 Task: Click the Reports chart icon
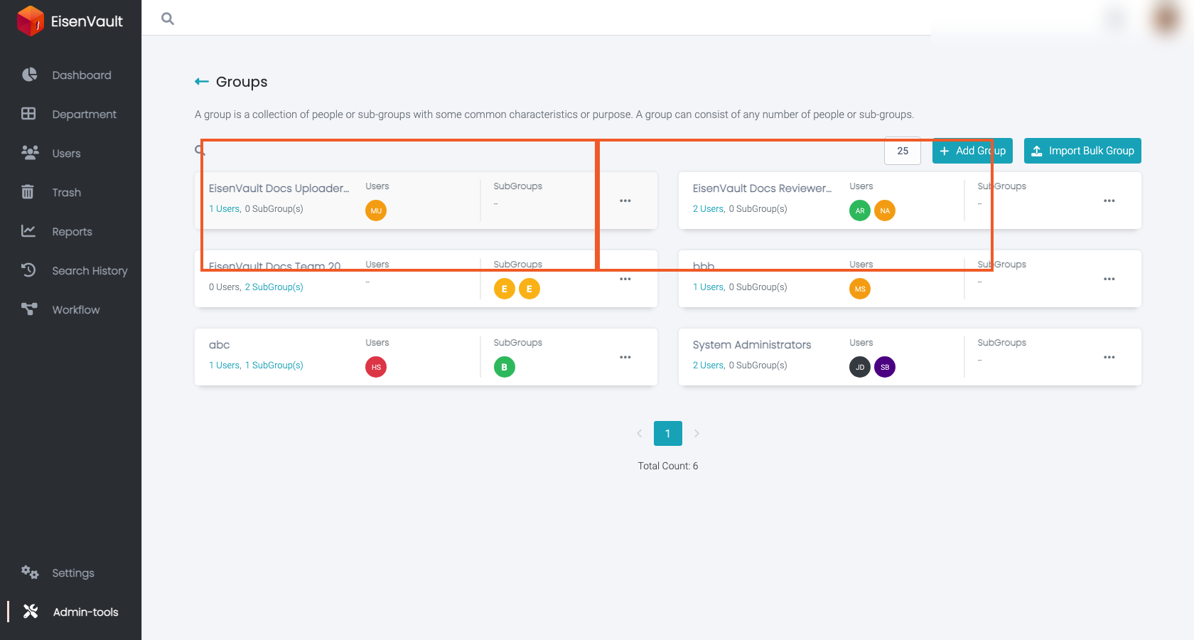point(28,231)
